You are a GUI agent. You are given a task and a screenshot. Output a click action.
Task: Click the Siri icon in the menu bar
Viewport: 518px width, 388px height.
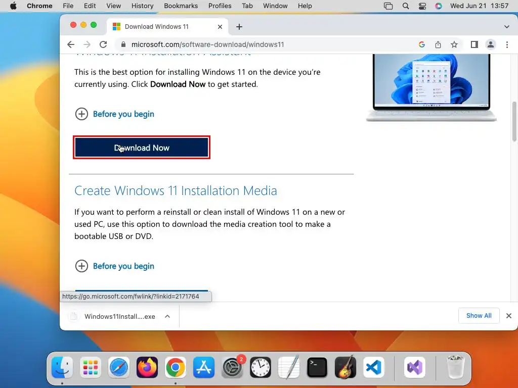439,6
